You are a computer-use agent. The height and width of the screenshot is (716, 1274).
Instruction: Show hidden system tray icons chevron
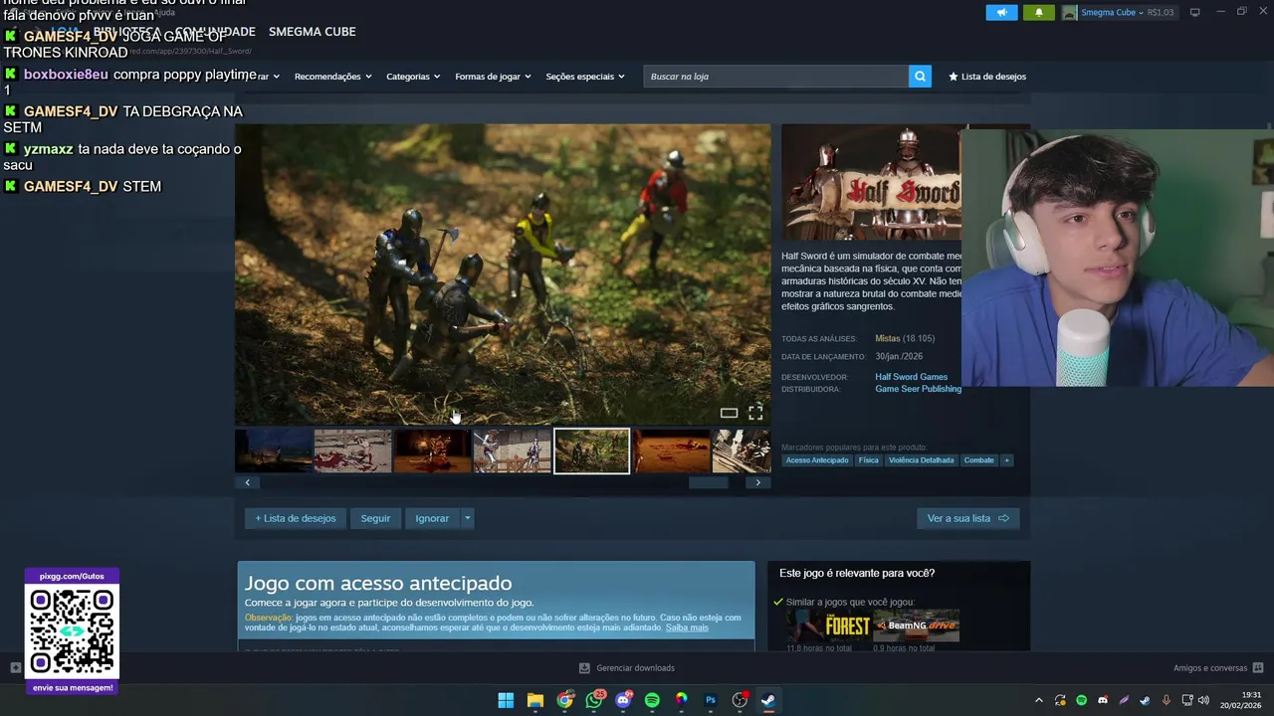point(1039,701)
